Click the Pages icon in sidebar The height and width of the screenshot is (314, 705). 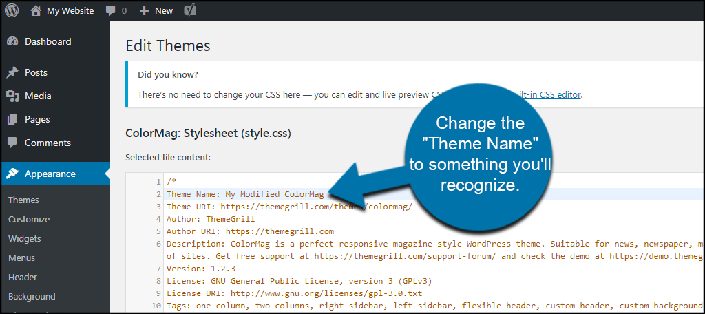click(12, 119)
